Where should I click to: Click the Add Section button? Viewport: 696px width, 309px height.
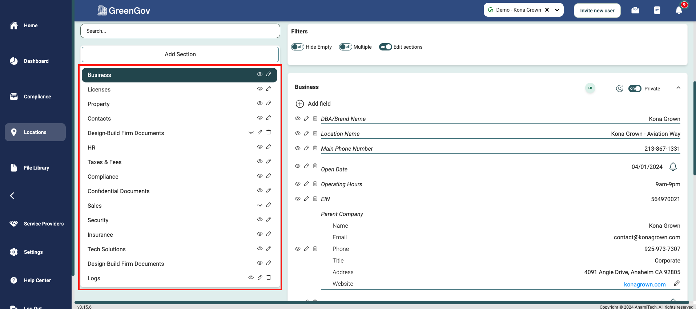click(180, 54)
